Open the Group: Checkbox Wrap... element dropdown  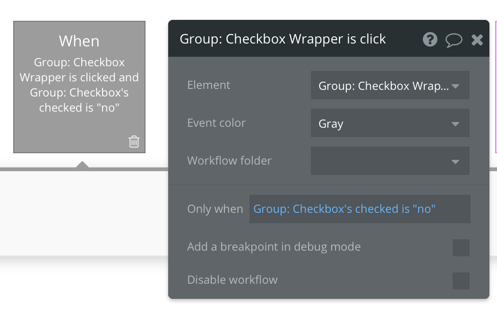pos(390,85)
